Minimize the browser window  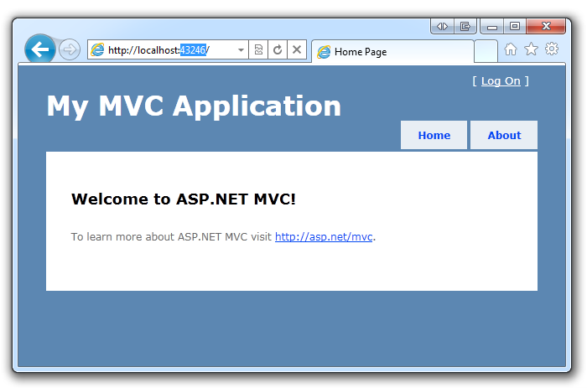point(492,26)
